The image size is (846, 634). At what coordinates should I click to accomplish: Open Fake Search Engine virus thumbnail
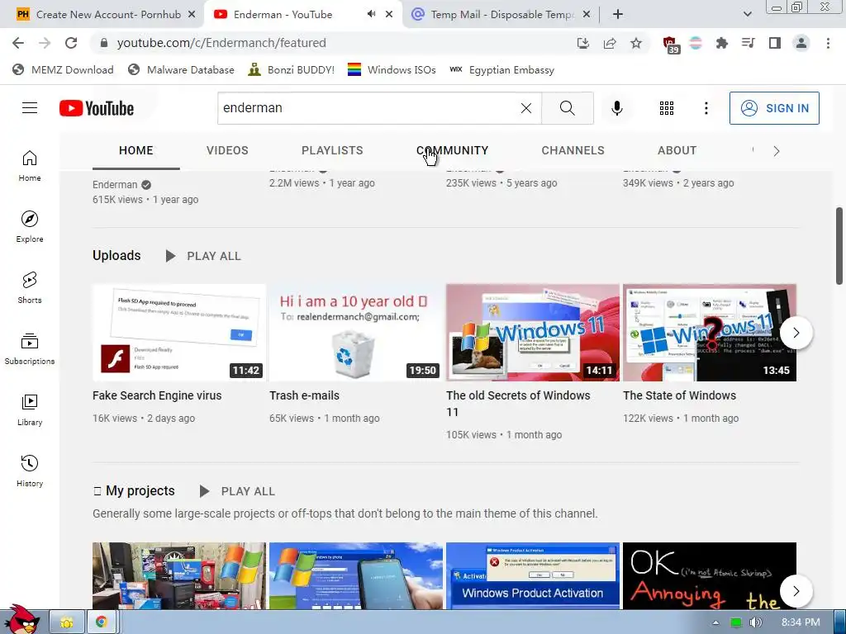[179, 333]
